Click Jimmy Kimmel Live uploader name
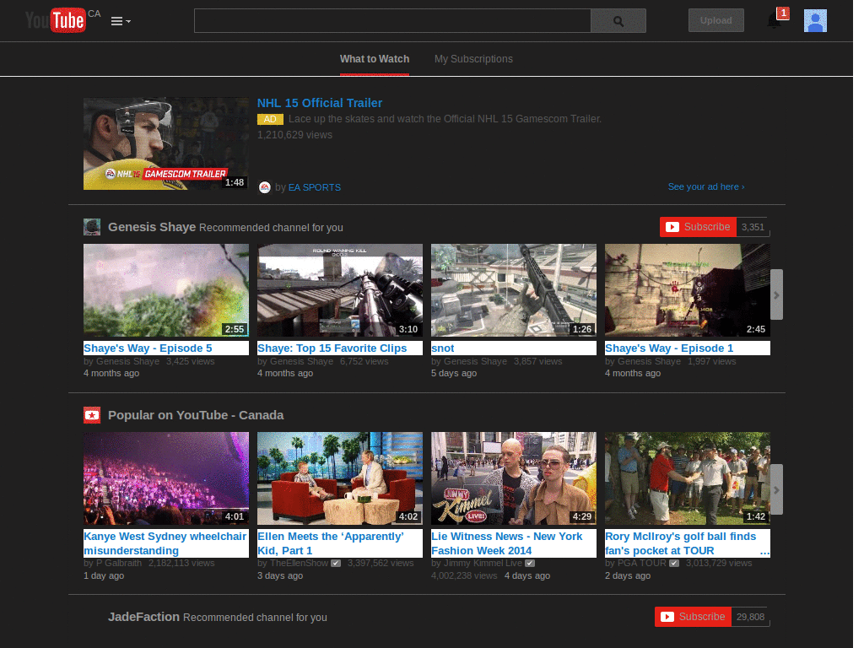 (483, 563)
